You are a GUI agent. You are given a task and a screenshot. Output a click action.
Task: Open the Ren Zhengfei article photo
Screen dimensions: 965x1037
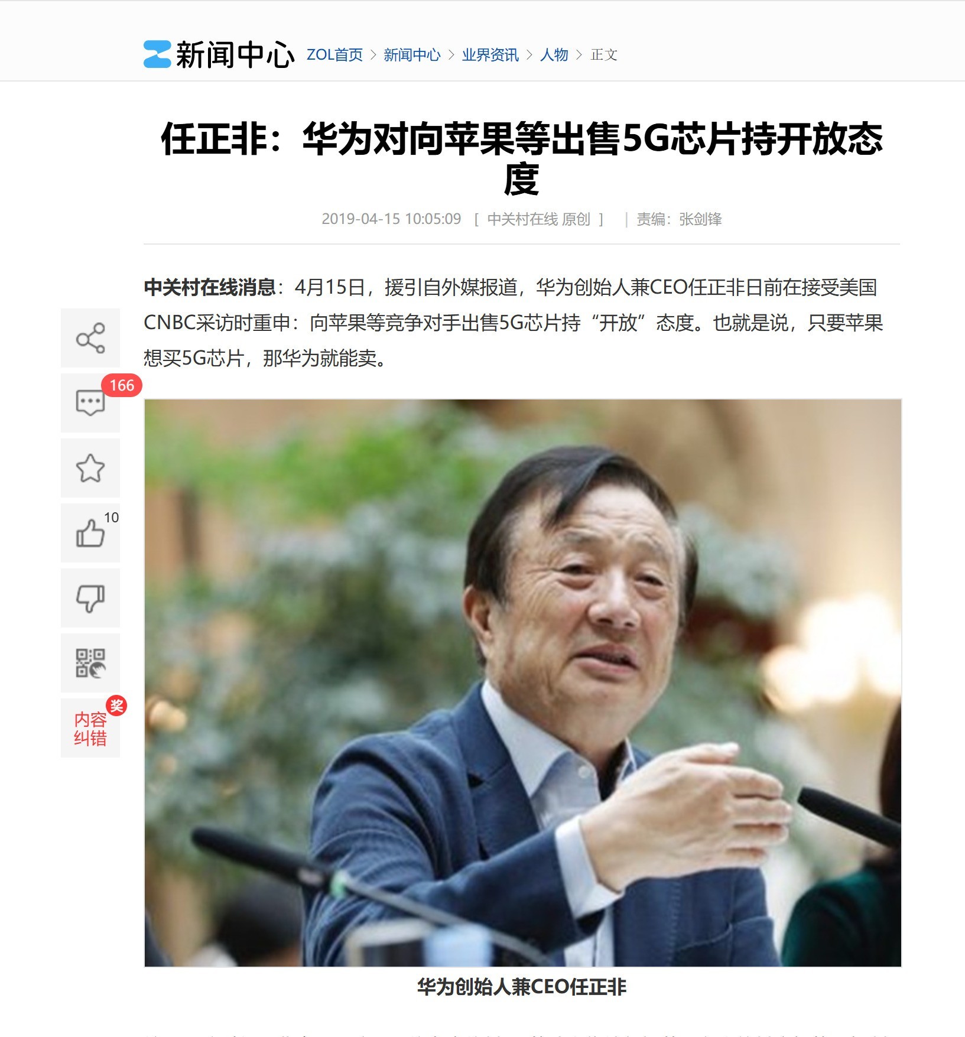pyautogui.click(x=523, y=682)
